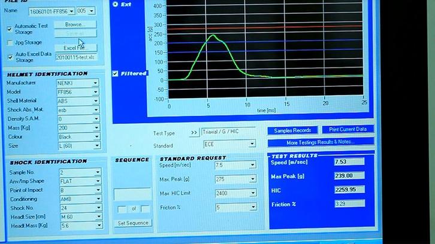Click the Triaxial / G / HIC field
Image resolution: width=435 pixels, height=244 pixels.
click(x=228, y=132)
